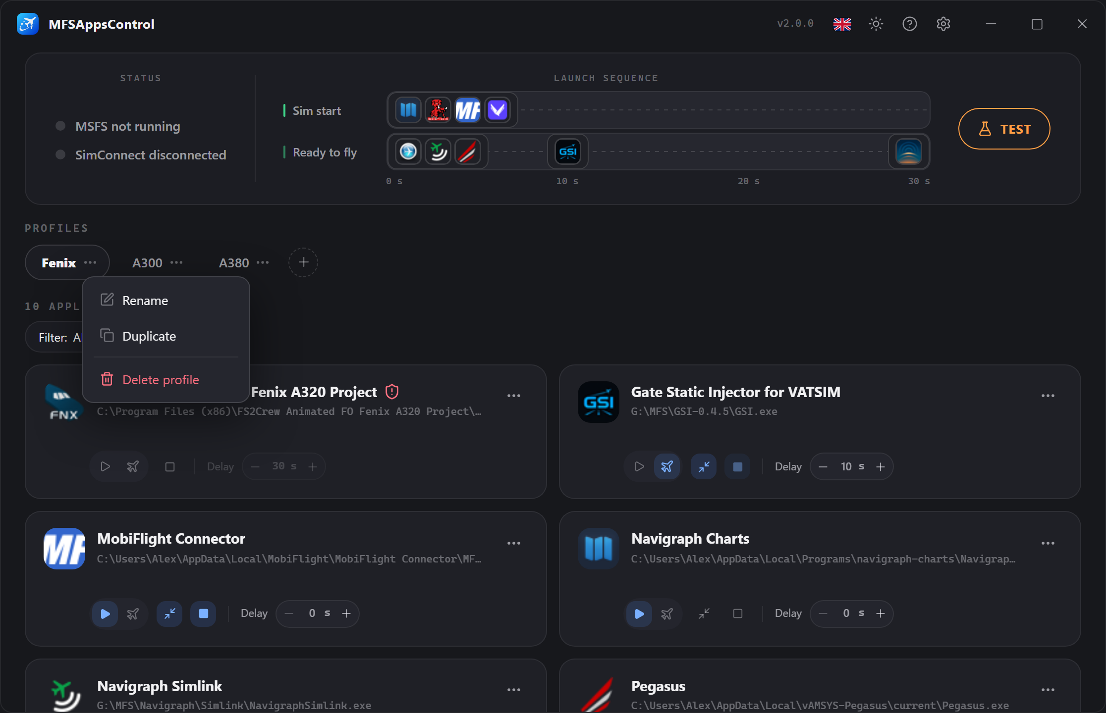Select the Fenix profile tab

(58, 263)
